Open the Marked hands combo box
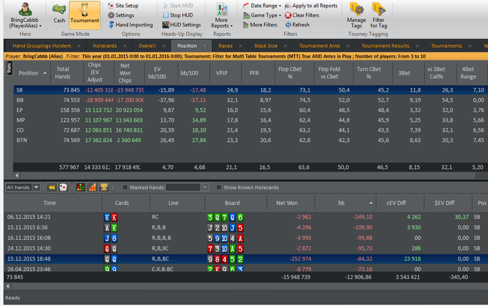Screen dimensions: 488x306 point(187,187)
